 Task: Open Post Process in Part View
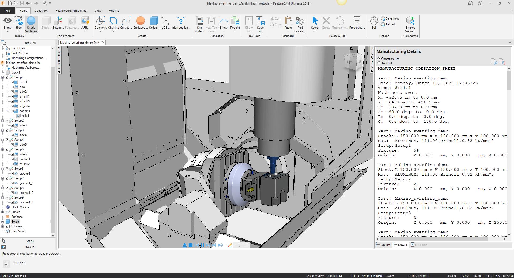pyautogui.click(x=21, y=53)
